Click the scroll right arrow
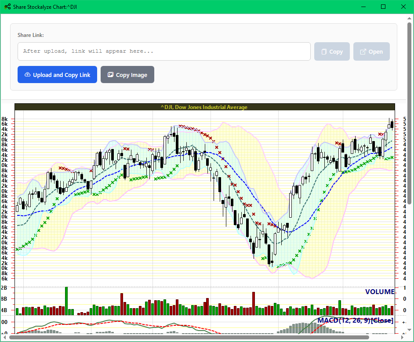Viewport: 414px width, 342px height. click(402, 337)
